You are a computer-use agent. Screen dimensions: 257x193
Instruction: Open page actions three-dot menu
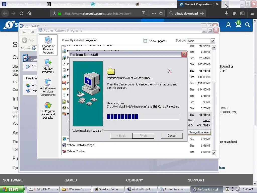pyautogui.click(x=154, y=13)
